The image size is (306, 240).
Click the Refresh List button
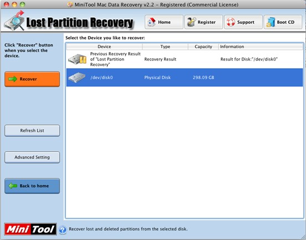tap(32, 131)
